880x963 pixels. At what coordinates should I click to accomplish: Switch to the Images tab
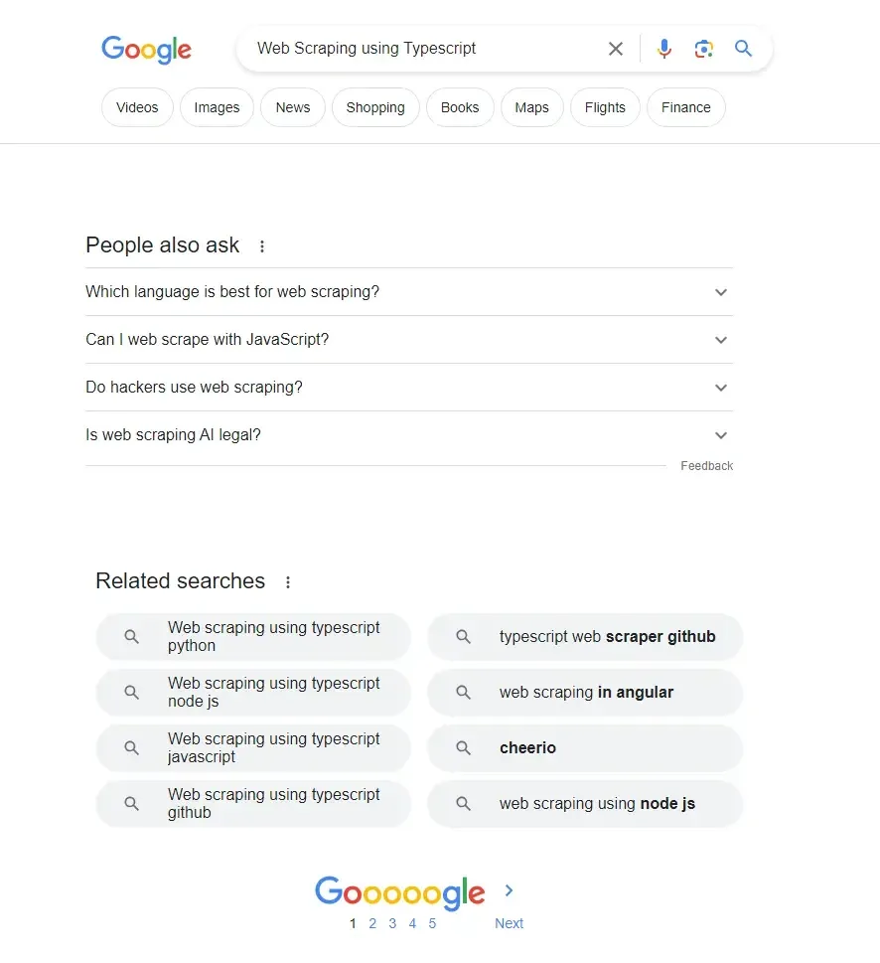click(x=217, y=107)
